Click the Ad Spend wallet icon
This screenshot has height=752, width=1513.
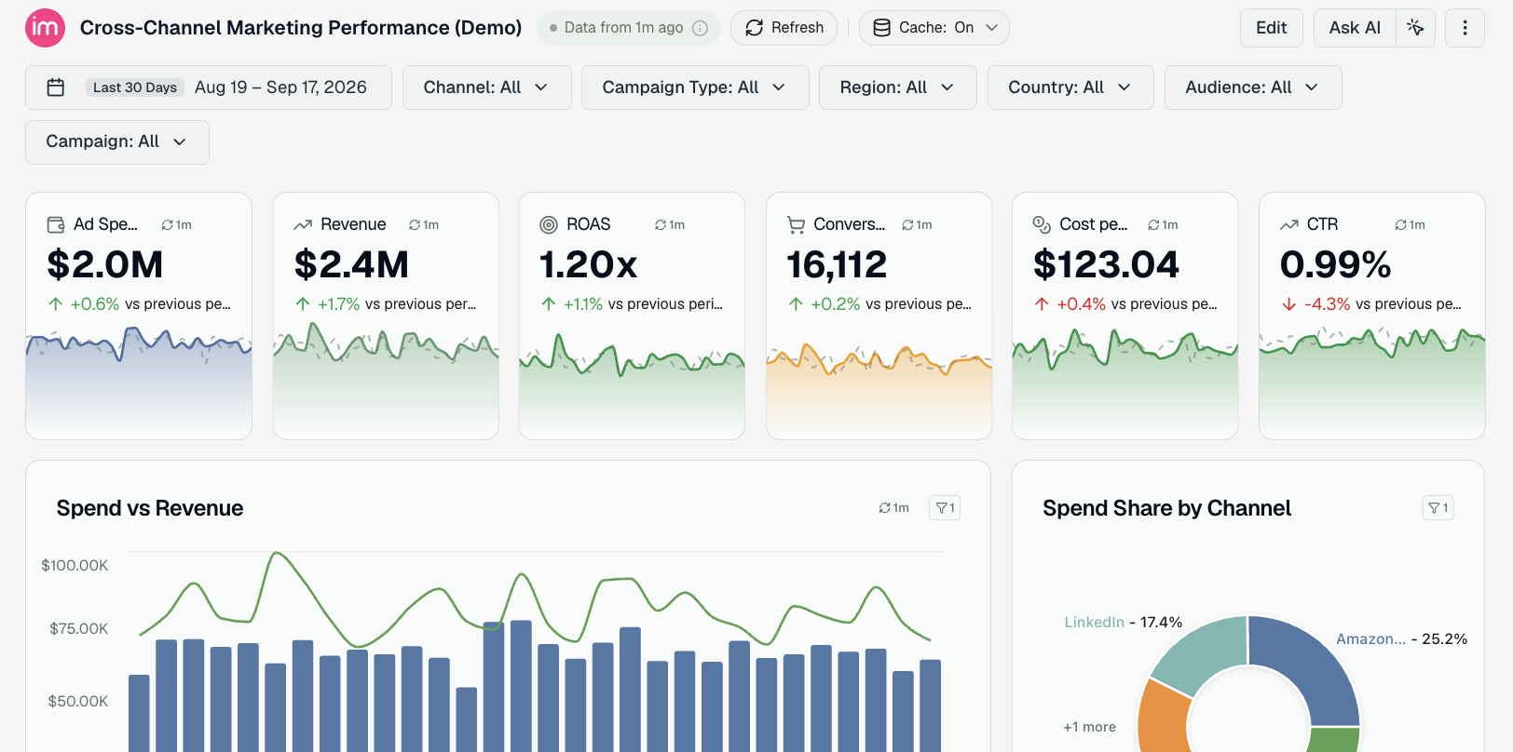56,224
